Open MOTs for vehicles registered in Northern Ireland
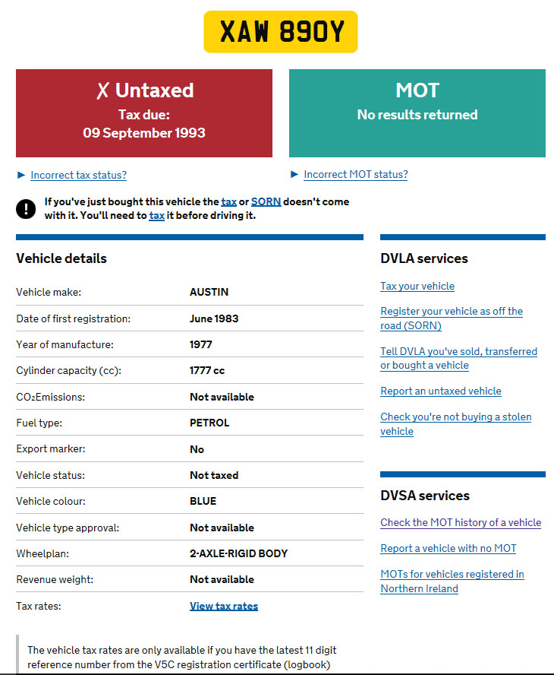This screenshot has height=675, width=554. point(452,582)
